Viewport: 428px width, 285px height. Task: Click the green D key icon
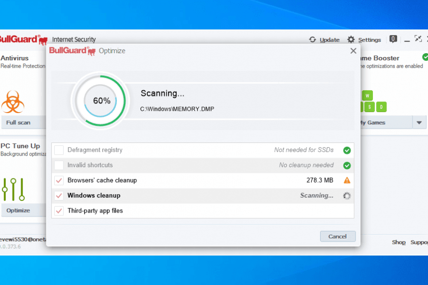pyautogui.click(x=381, y=107)
